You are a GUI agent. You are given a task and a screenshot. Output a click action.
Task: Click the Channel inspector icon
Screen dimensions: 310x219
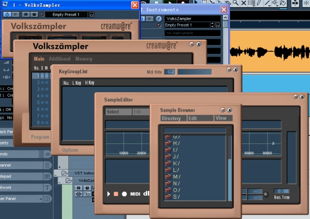pos(47,166)
